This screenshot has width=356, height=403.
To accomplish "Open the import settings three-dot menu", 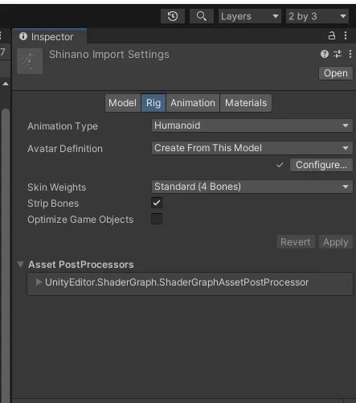I will coord(350,54).
